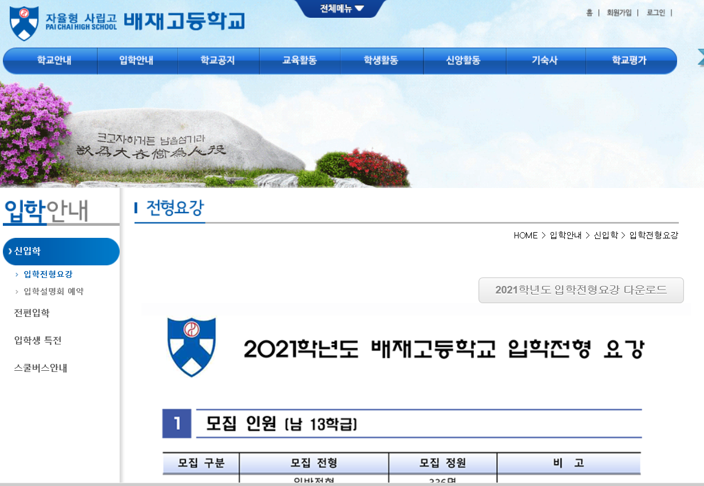The image size is (704, 486).
Task: Click the 로그인 login link
Action: pos(656,13)
